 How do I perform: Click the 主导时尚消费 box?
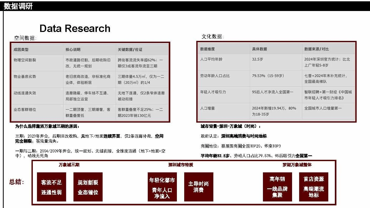coord(199,187)
